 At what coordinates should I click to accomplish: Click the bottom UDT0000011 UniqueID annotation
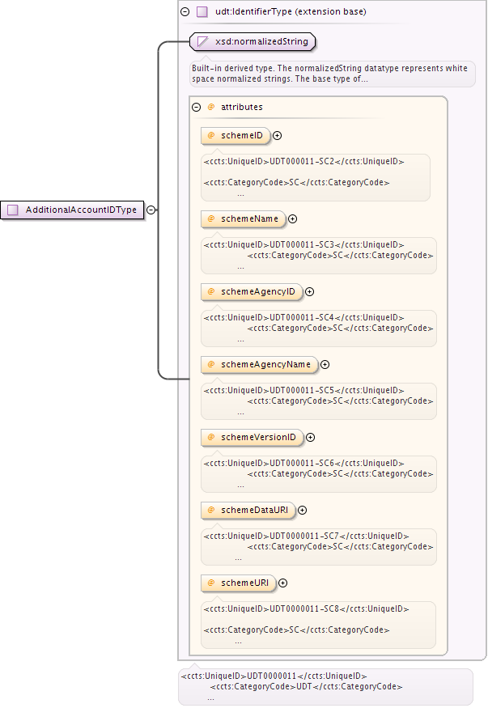(274, 676)
